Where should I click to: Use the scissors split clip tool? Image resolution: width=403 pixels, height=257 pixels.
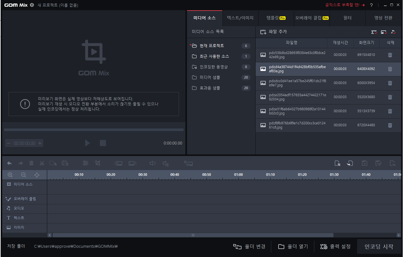coord(42,163)
